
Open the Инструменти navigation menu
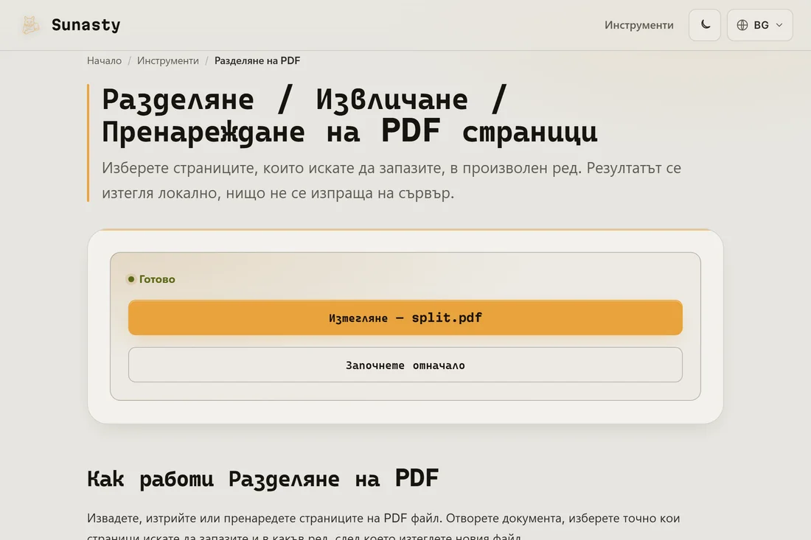tap(638, 25)
